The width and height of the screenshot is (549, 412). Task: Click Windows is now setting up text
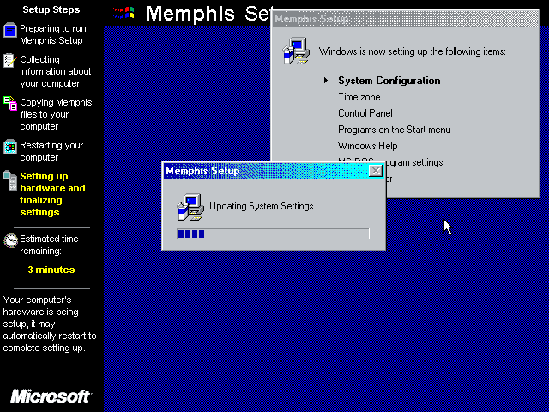[412, 51]
